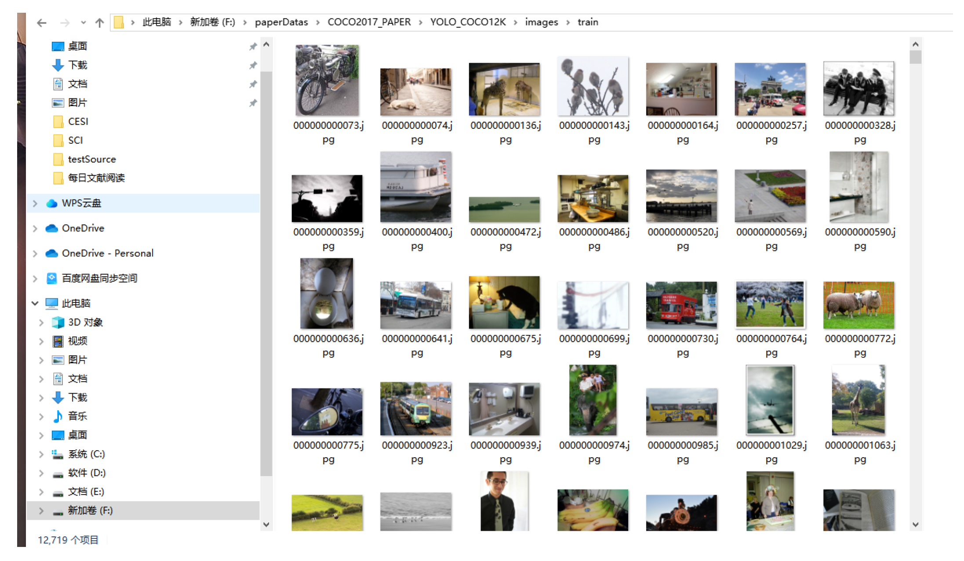Collapse the 此电脑 tree node
The image size is (964, 561).
tap(35, 303)
